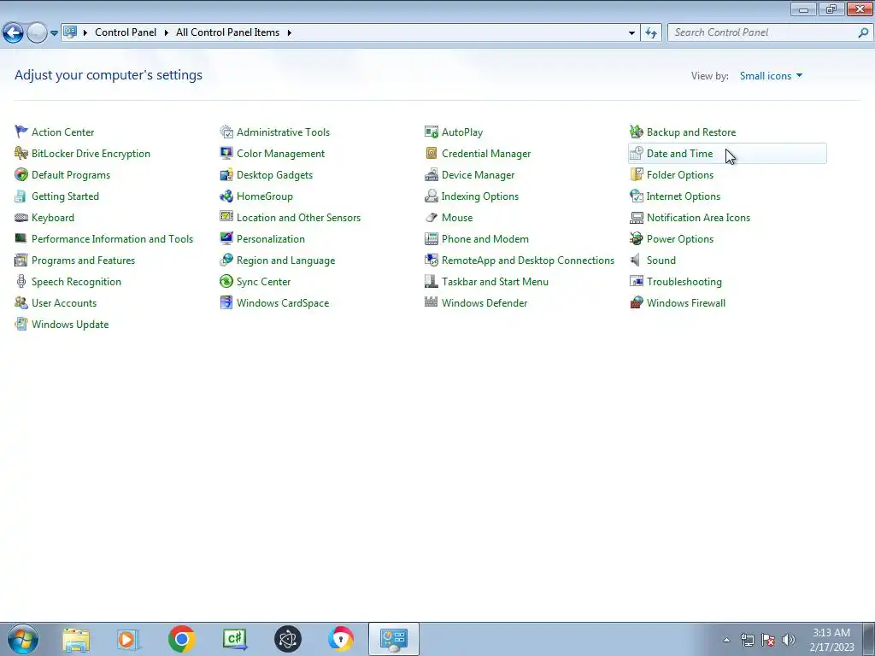Image resolution: width=875 pixels, height=656 pixels.
Task: Open the Administrative Tools icon
Action: [226, 132]
